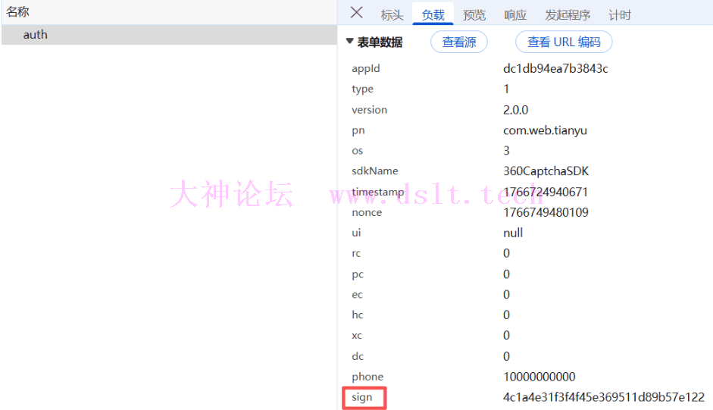Switch to the 标头 tab
713x410 pixels.
click(392, 15)
